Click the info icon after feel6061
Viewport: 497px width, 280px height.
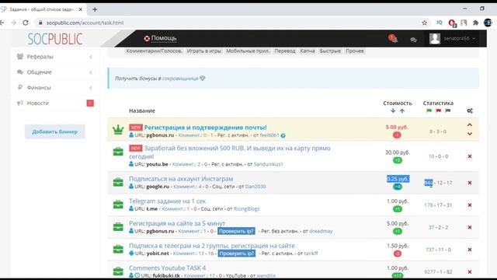point(283,135)
